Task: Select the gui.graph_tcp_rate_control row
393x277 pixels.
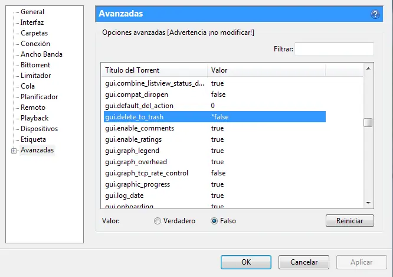Action: [215, 173]
